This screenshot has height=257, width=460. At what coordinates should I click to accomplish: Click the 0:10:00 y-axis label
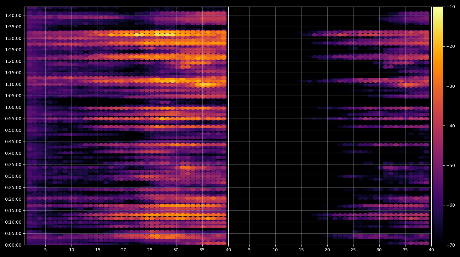[x=13, y=222]
